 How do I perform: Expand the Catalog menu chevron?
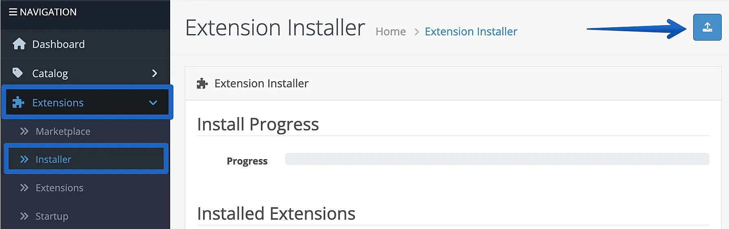154,73
